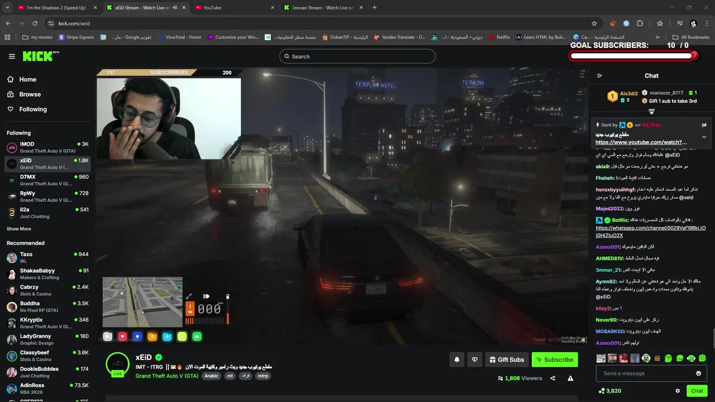Expand following list with Show More
The image size is (715, 402).
coord(19,229)
